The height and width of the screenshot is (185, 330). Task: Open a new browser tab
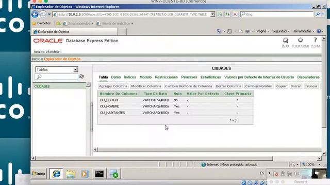coord(123,32)
